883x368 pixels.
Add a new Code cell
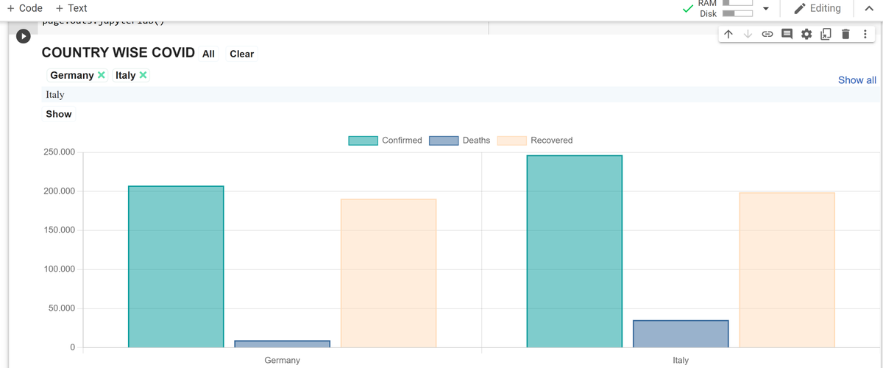(x=24, y=8)
